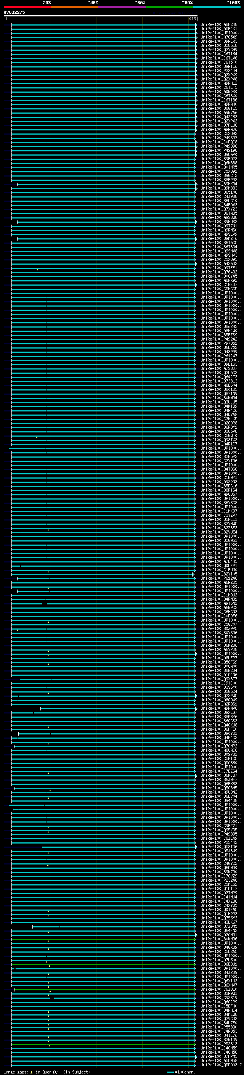Click hit UniRef100_C6HGN3
Viewport: 244px width, 1075px height.
219,612
